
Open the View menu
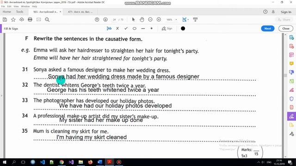[x=16, y=6]
